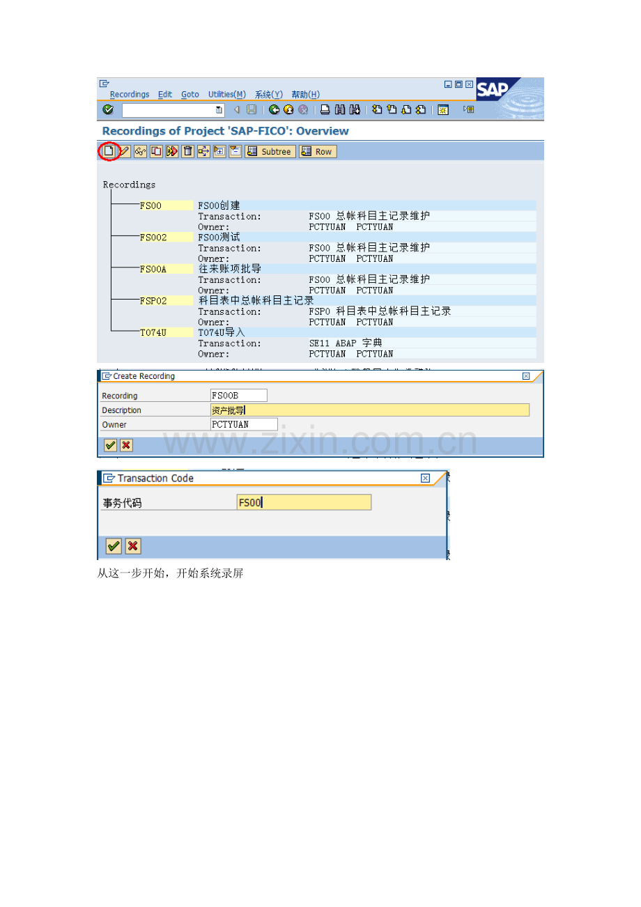Screen dimensions: 641x907
Task: Click the Transaction Code dialog title icon
Action: click(x=109, y=478)
